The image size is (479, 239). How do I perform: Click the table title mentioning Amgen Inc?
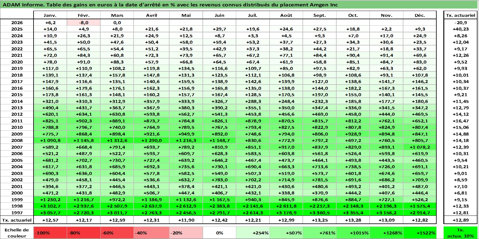coord(170,5)
